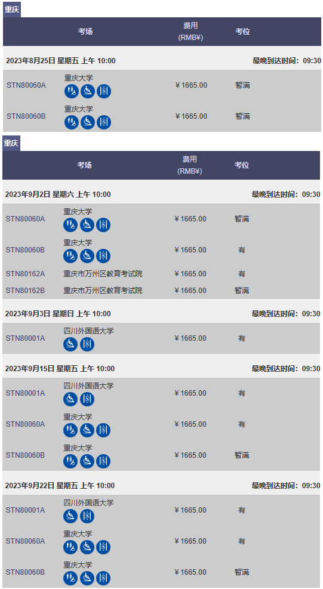Select the second 重庆 city tab label

(x=11, y=143)
